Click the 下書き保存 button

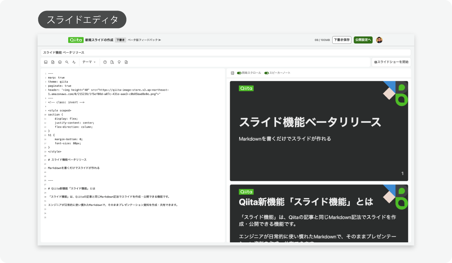coord(342,40)
